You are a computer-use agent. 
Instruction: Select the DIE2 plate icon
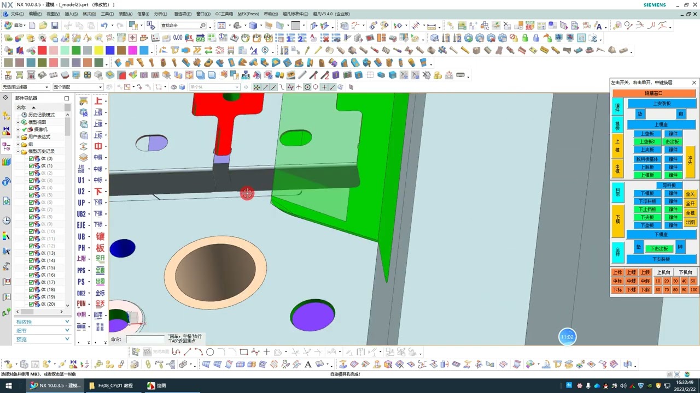click(x=81, y=293)
